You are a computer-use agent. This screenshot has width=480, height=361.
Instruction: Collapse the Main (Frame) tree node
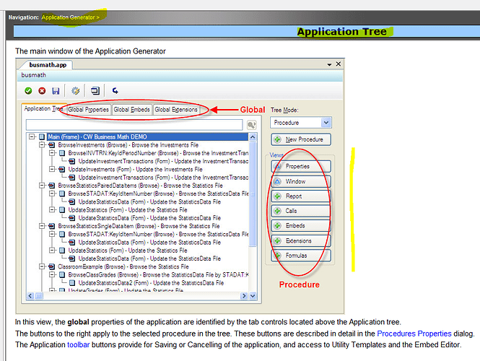32,136
